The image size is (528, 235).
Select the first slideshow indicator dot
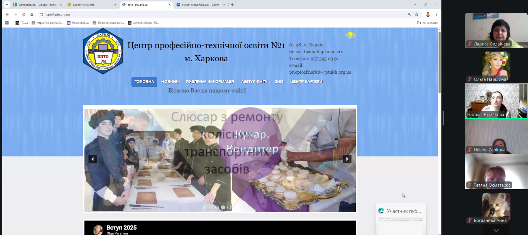pyautogui.click(x=205, y=207)
